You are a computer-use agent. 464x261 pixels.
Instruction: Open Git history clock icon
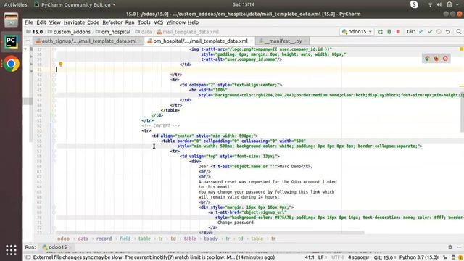coord(439,32)
